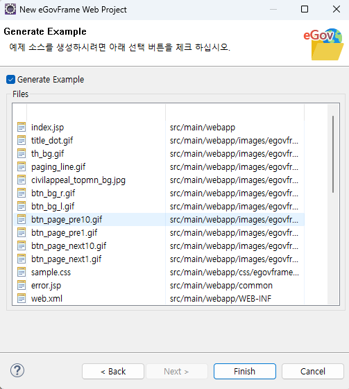Select the web.xml file name

click(46, 299)
